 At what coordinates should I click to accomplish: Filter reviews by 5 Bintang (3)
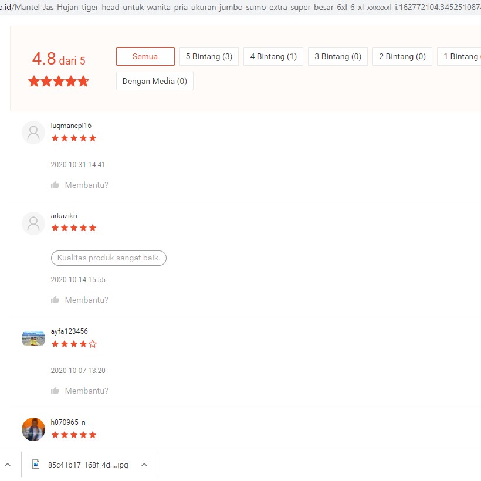tap(209, 56)
